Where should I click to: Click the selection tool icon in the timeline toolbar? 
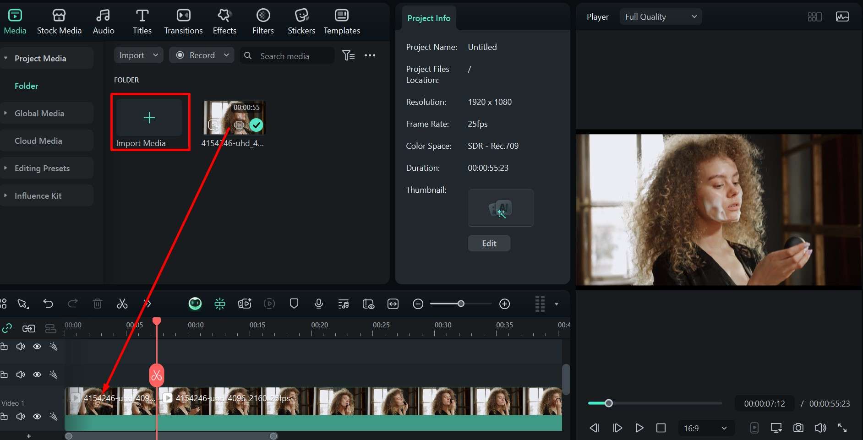click(23, 304)
